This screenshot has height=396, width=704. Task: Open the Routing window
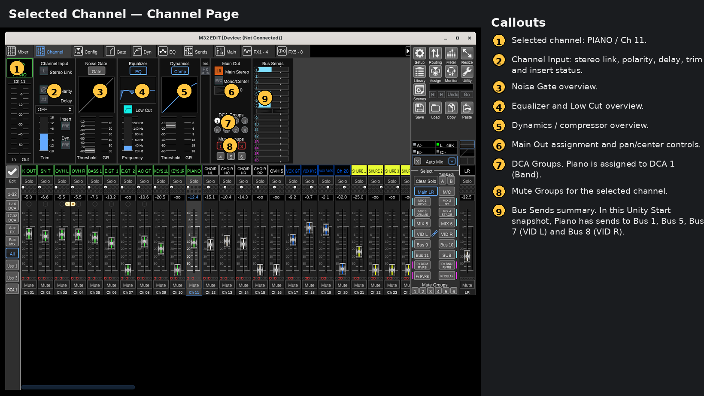[435, 53]
